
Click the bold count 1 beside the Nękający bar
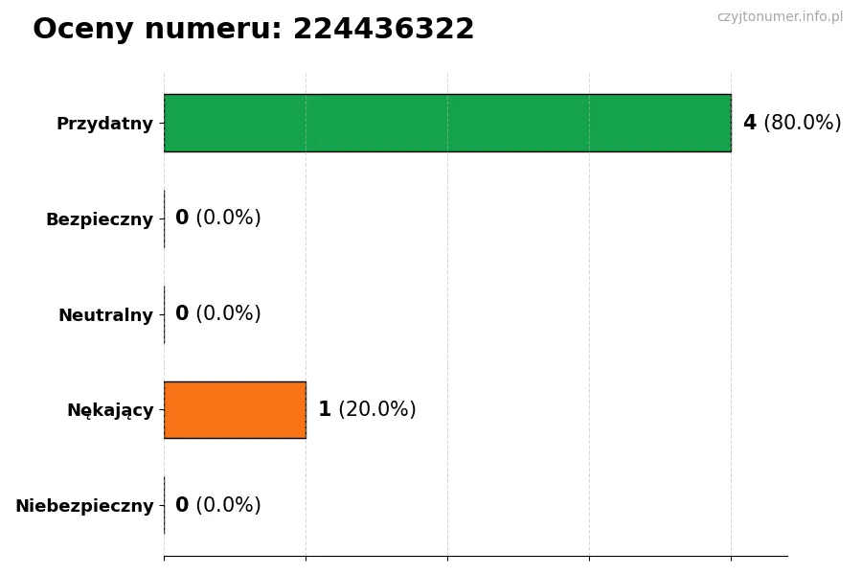click(325, 410)
